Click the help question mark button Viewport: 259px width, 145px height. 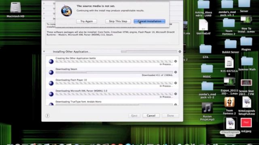47,116
